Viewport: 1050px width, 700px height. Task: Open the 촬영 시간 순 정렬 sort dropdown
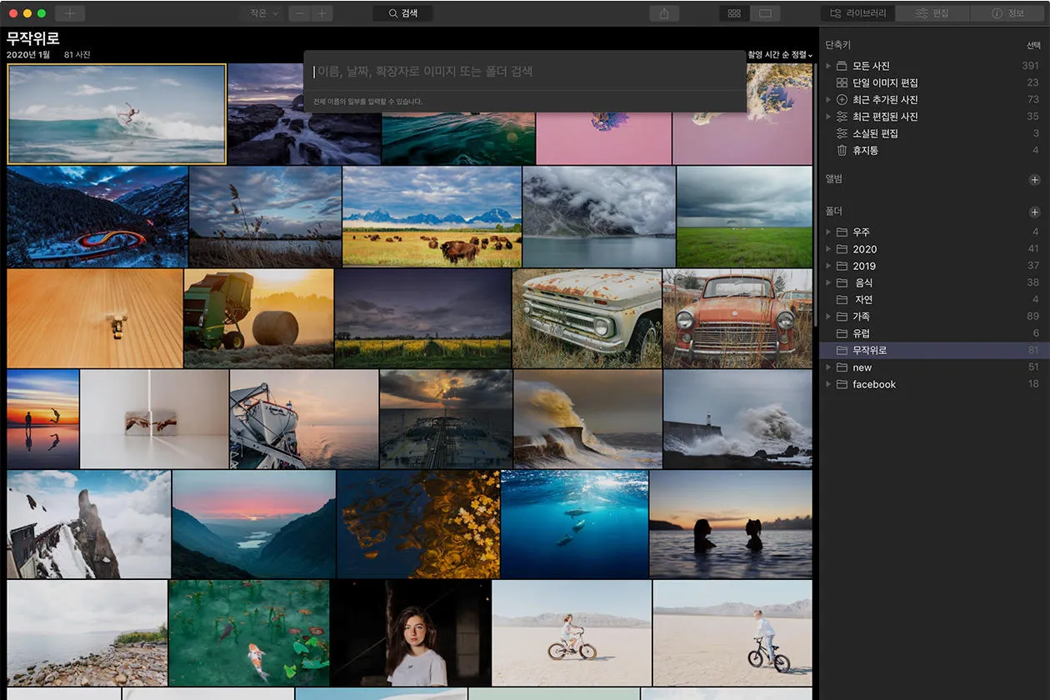point(779,55)
